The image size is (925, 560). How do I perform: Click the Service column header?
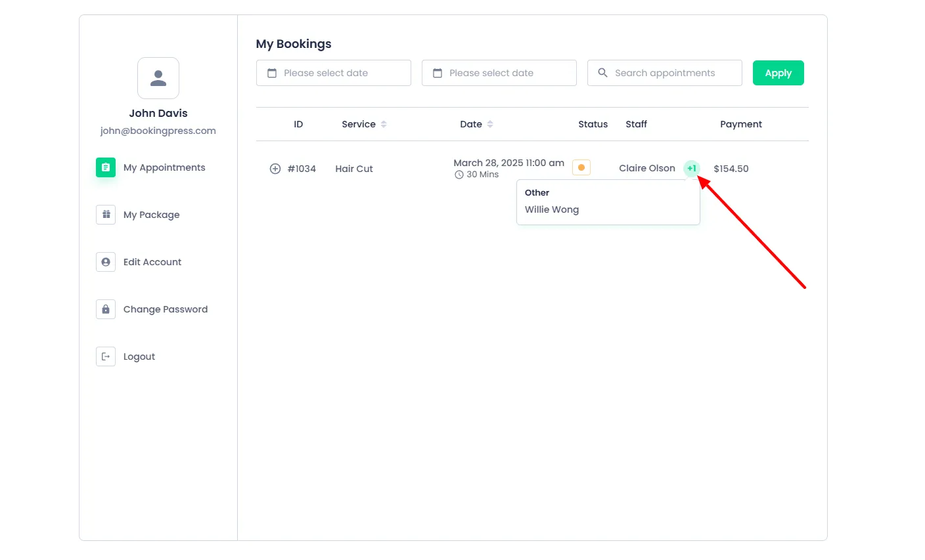[359, 124]
